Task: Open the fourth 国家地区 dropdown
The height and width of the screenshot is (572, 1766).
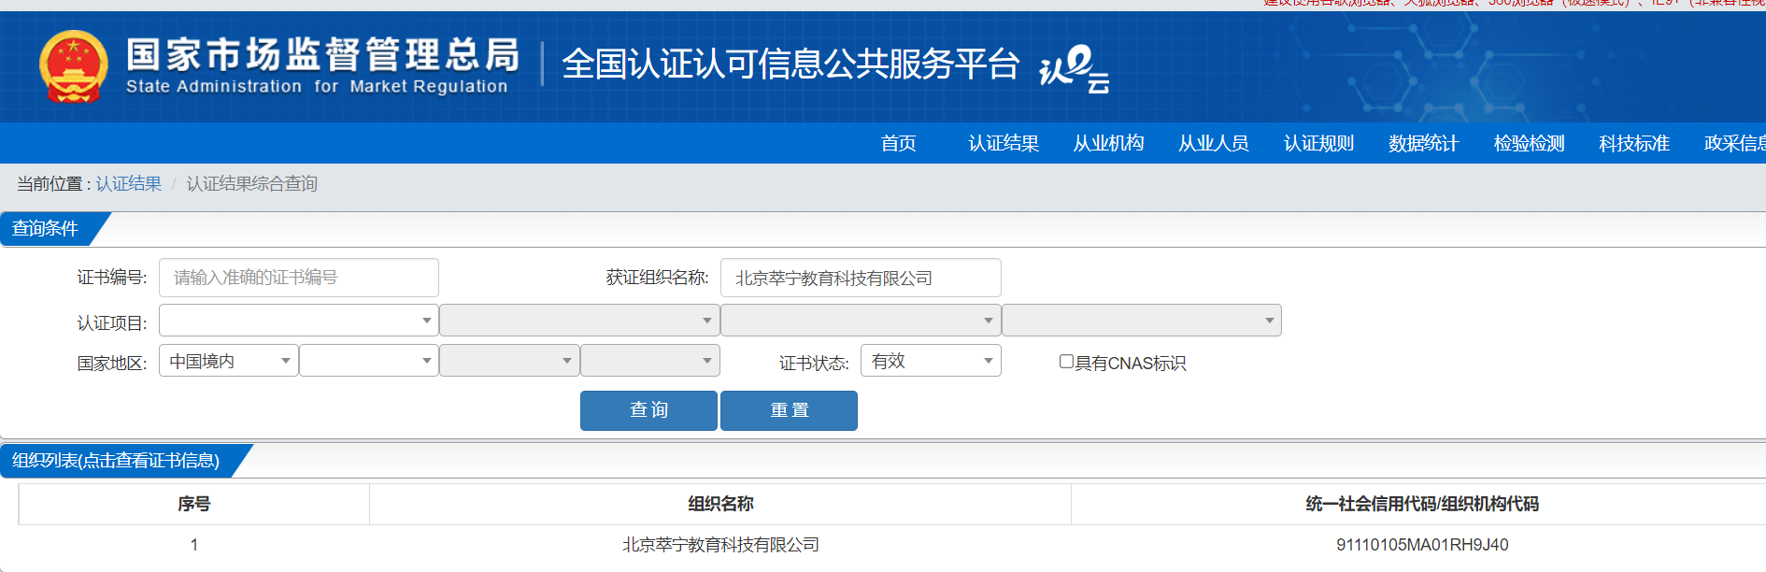Action: (650, 361)
